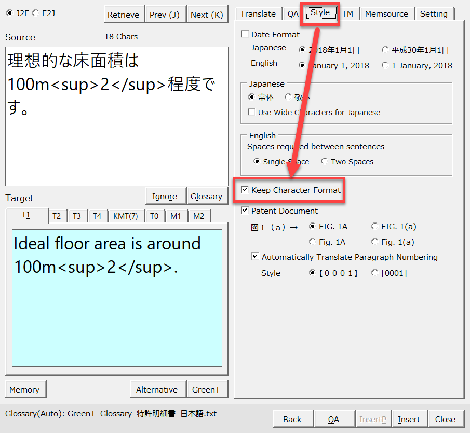Enable Use Wide Characters for Japanese
This screenshot has width=470, height=433.
point(252,113)
